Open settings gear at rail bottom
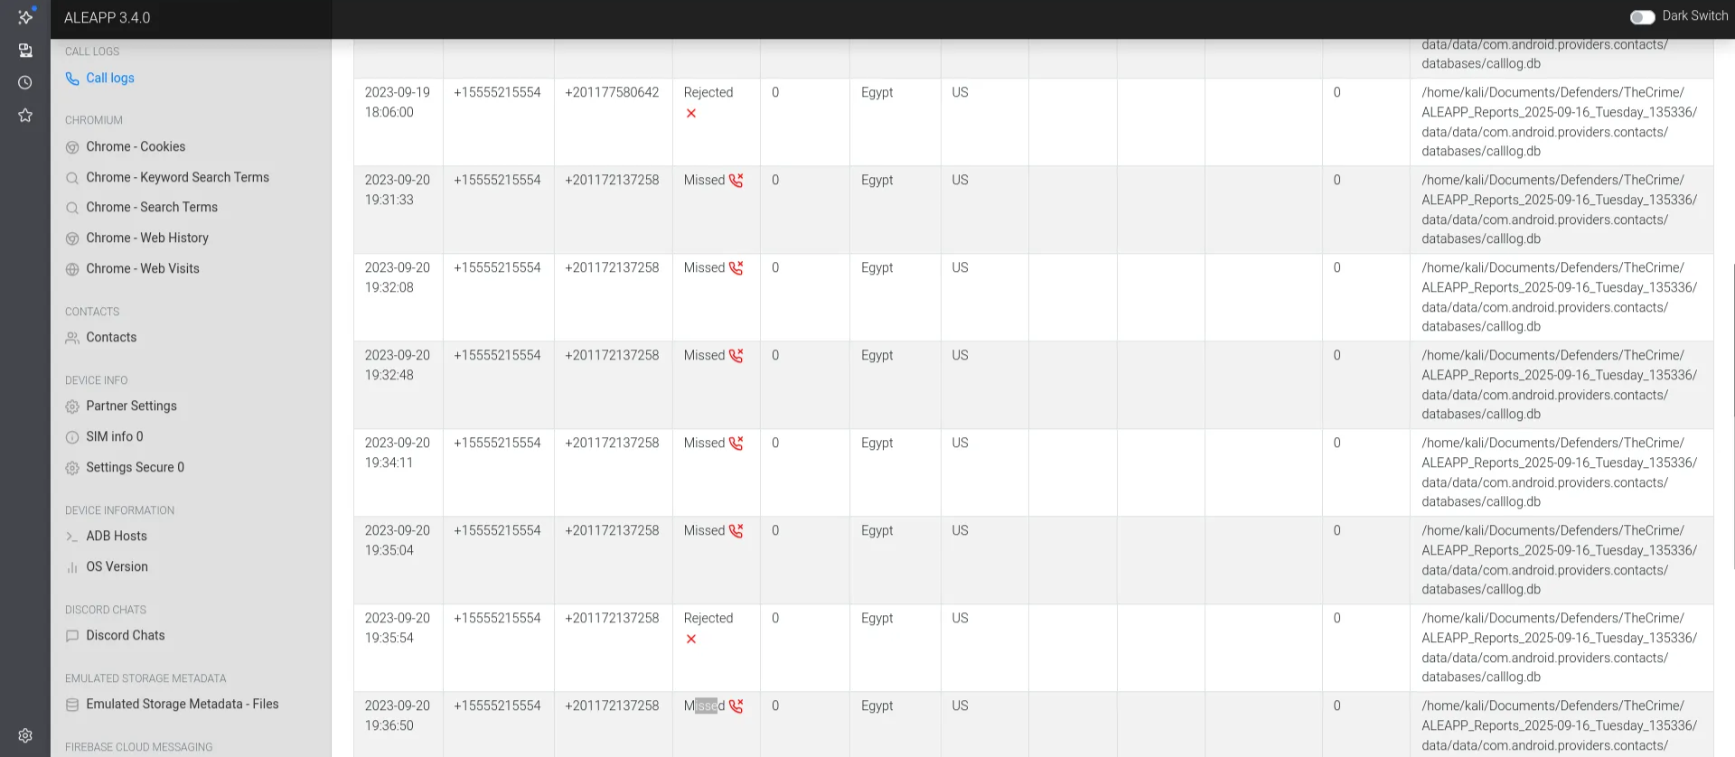The height and width of the screenshot is (757, 1735). 25,735
